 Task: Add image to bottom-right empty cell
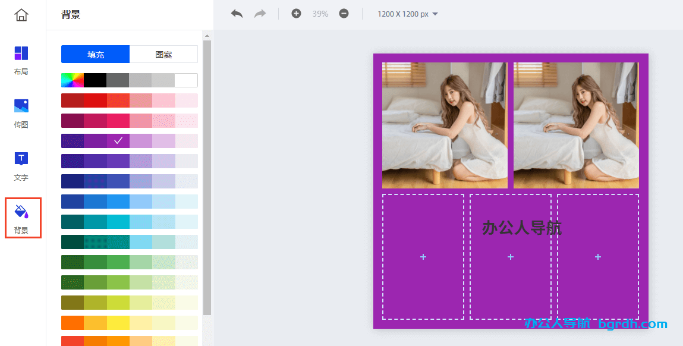(598, 257)
